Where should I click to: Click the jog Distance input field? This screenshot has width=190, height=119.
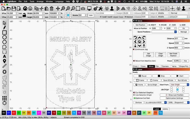tap(178, 38)
